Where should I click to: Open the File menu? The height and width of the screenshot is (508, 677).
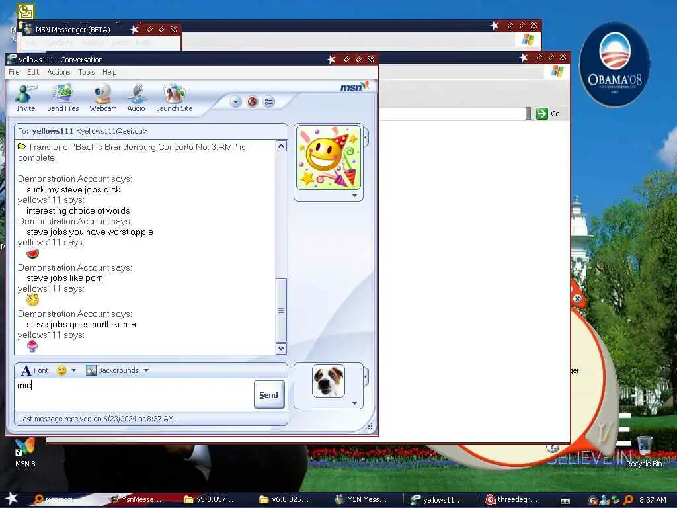click(14, 72)
